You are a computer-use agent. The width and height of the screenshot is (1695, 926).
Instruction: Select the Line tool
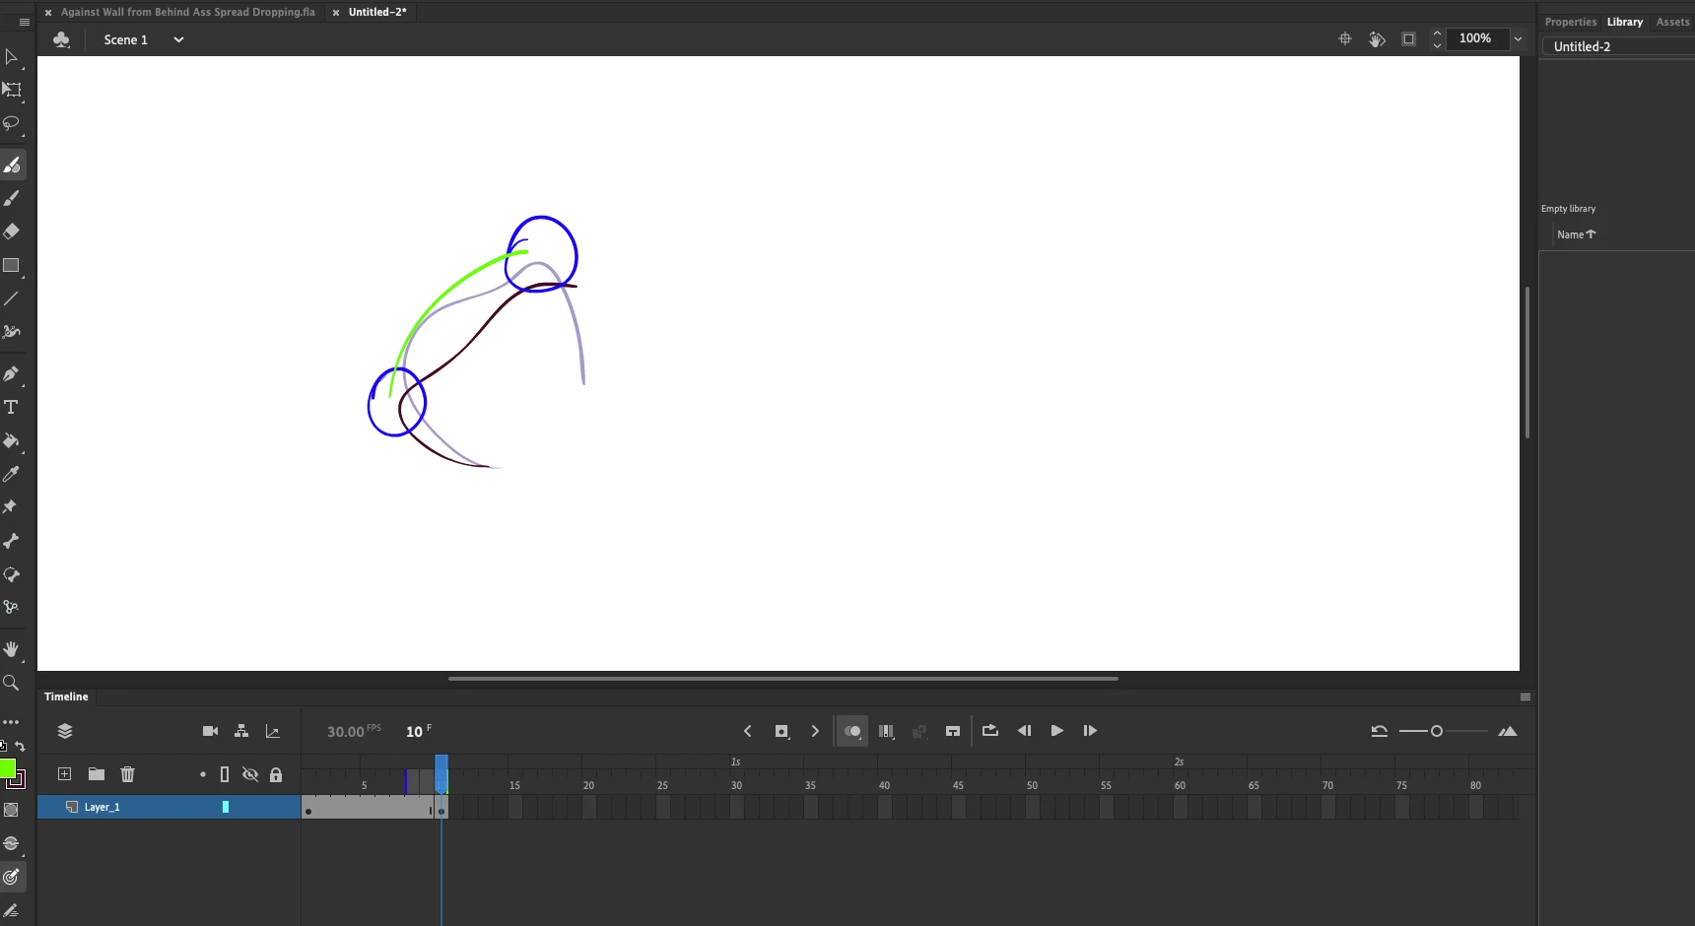(x=12, y=298)
